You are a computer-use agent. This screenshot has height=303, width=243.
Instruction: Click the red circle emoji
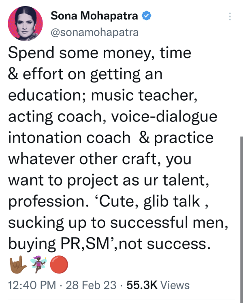59,264
